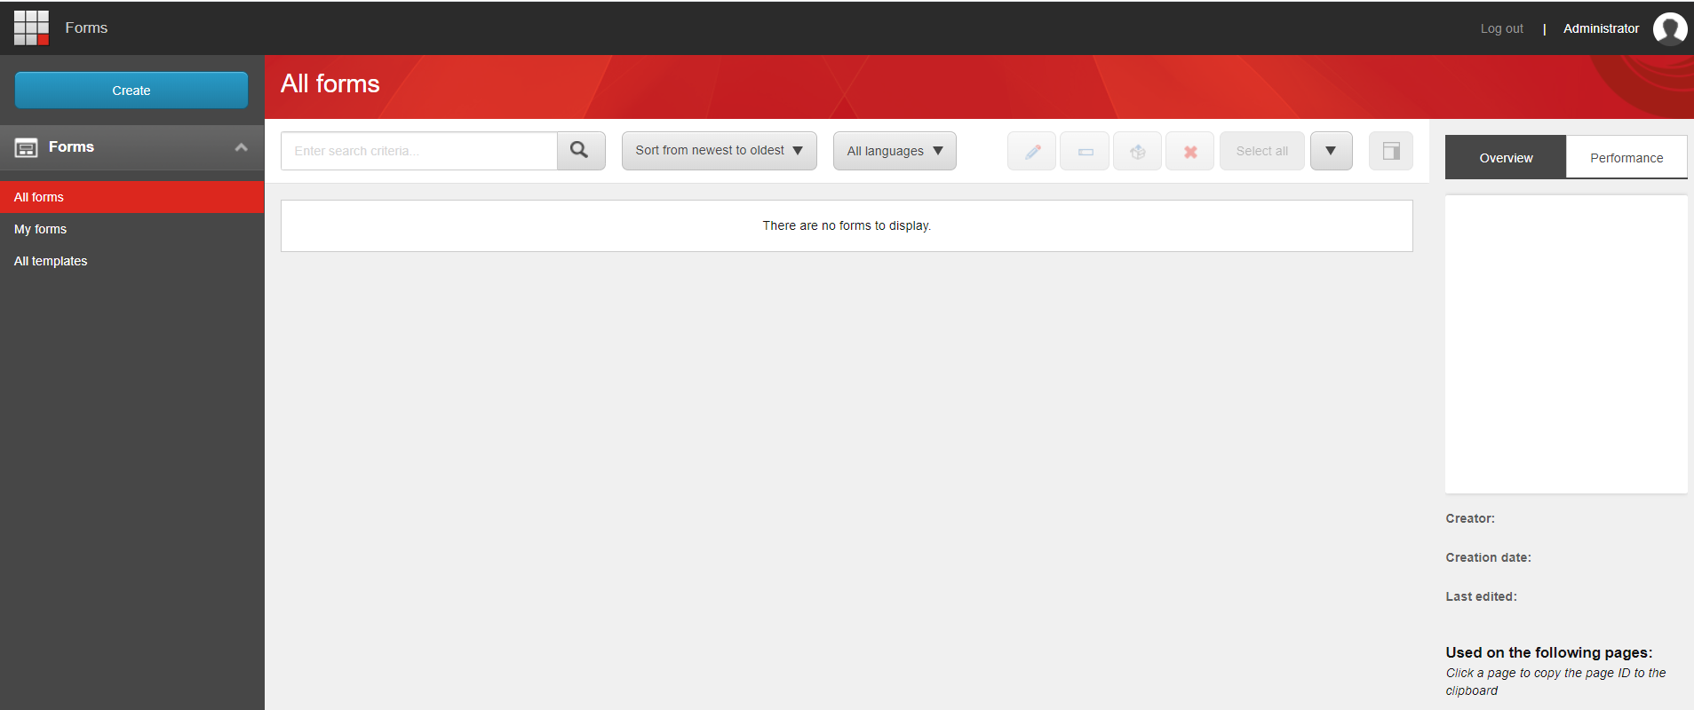Click the Forms title in top bar
Image resolution: width=1694 pixels, height=710 pixels.
(x=86, y=28)
